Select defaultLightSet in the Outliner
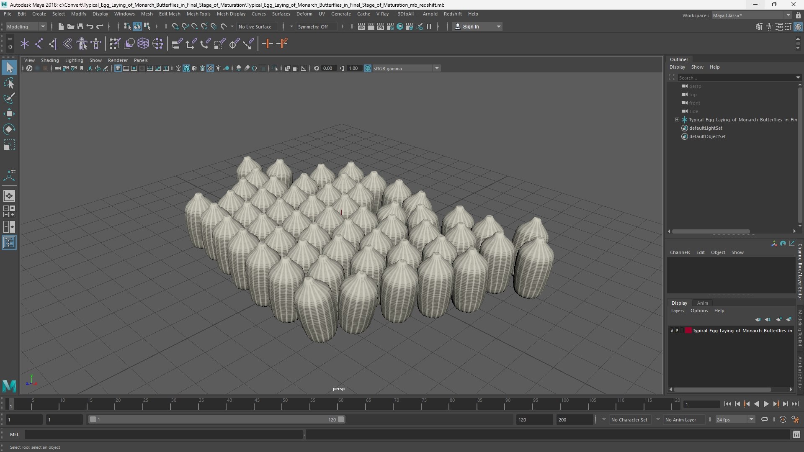This screenshot has height=452, width=804. coord(706,128)
